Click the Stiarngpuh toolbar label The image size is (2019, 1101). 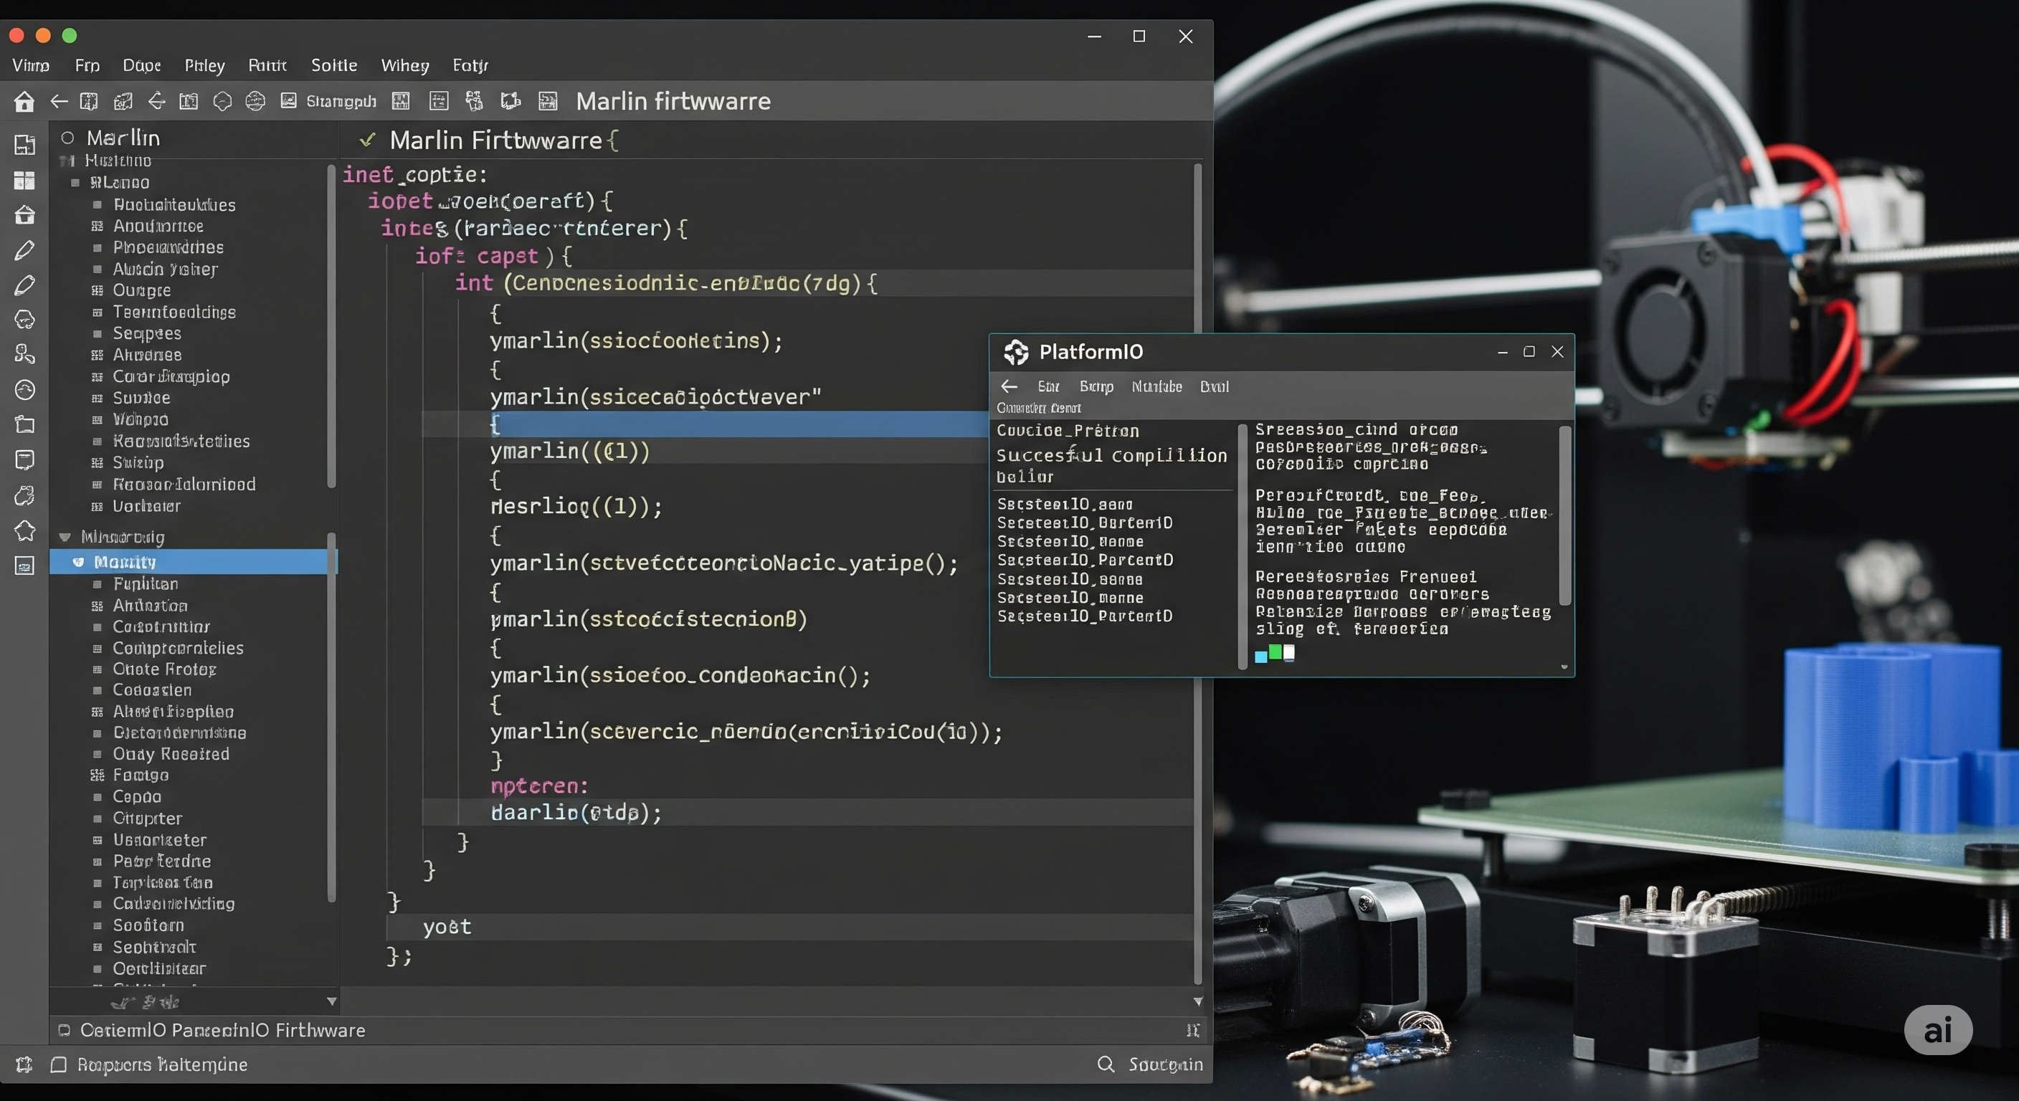[341, 101]
